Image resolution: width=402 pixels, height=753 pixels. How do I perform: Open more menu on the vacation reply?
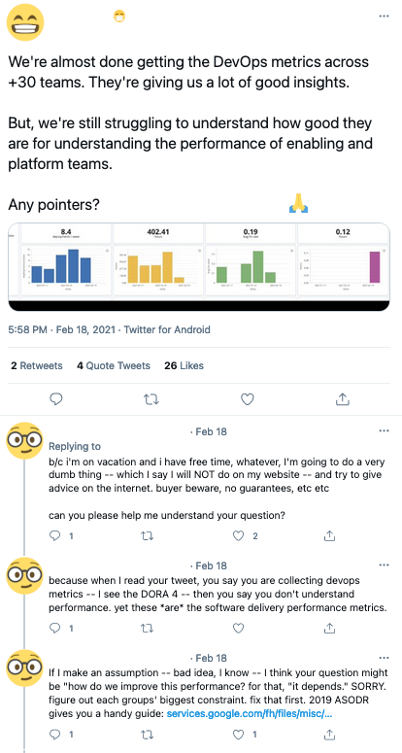point(384,430)
